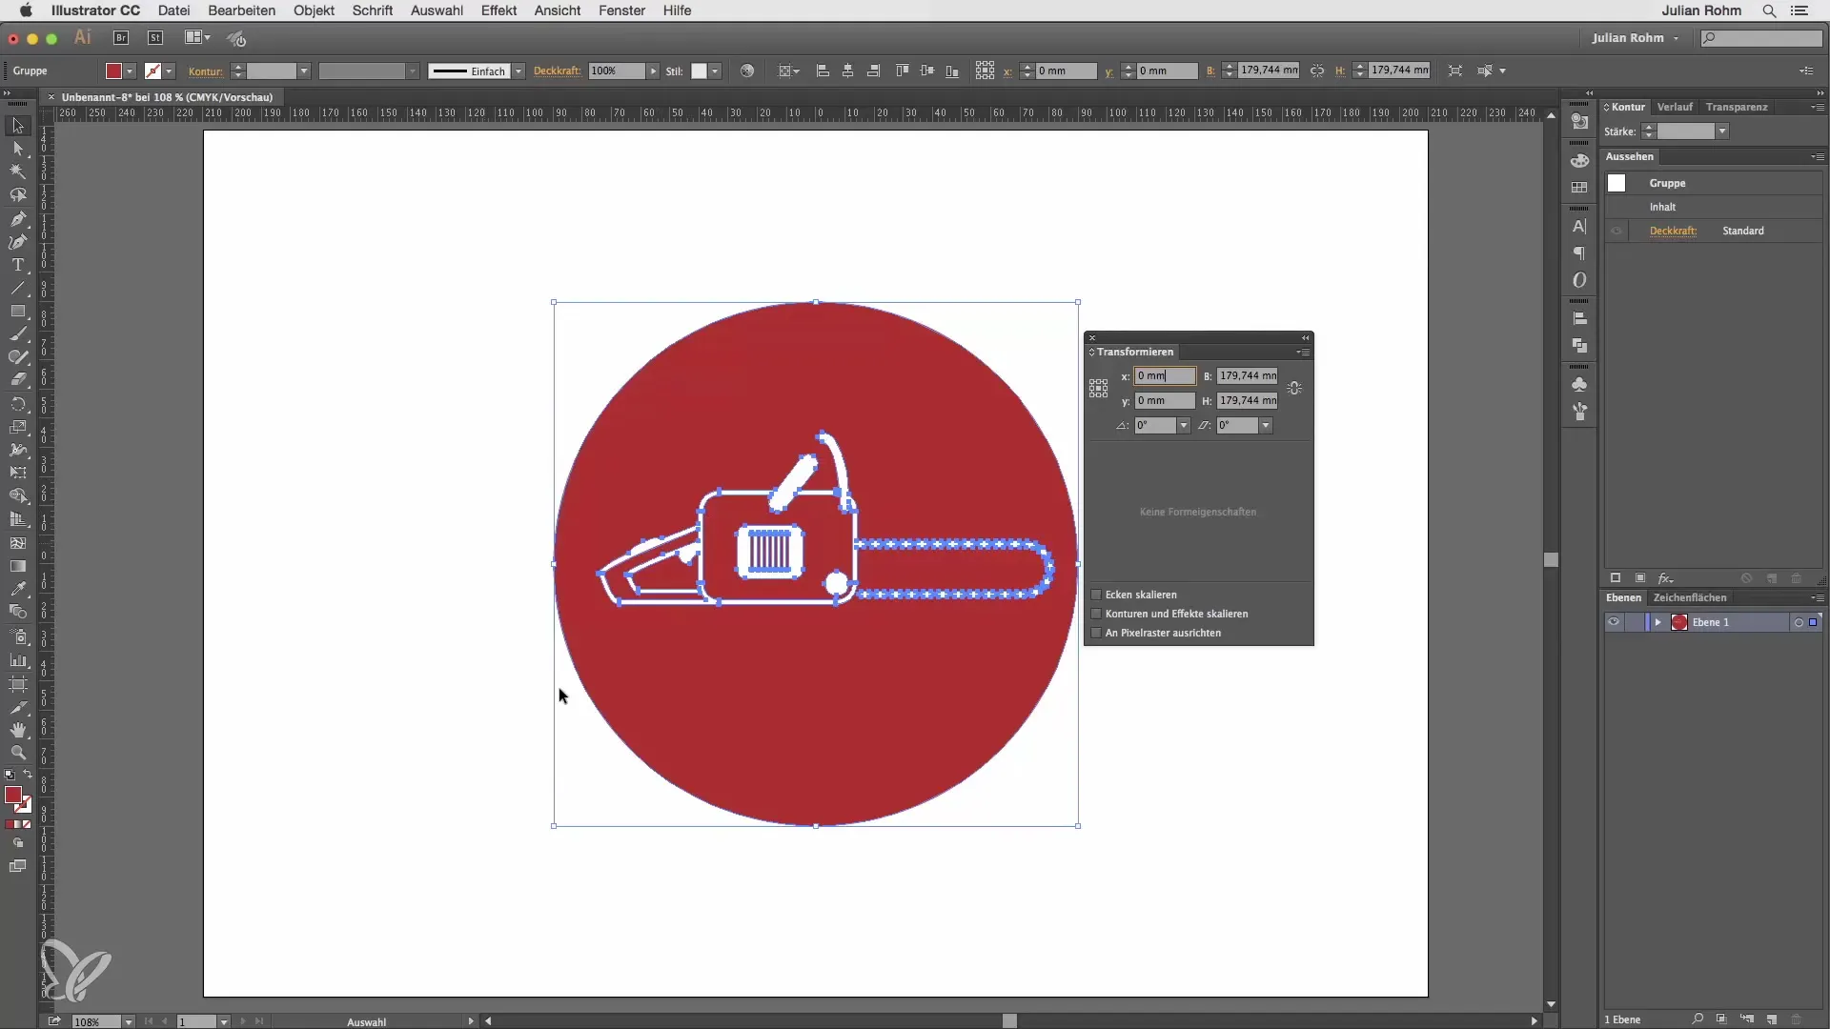Select the Type tool
The height and width of the screenshot is (1029, 1830).
(17, 265)
